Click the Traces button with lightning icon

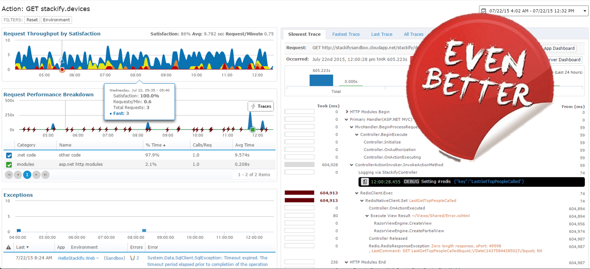(261, 106)
